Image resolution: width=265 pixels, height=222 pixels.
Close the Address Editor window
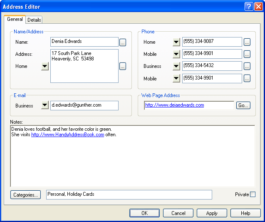click(x=259, y=7)
